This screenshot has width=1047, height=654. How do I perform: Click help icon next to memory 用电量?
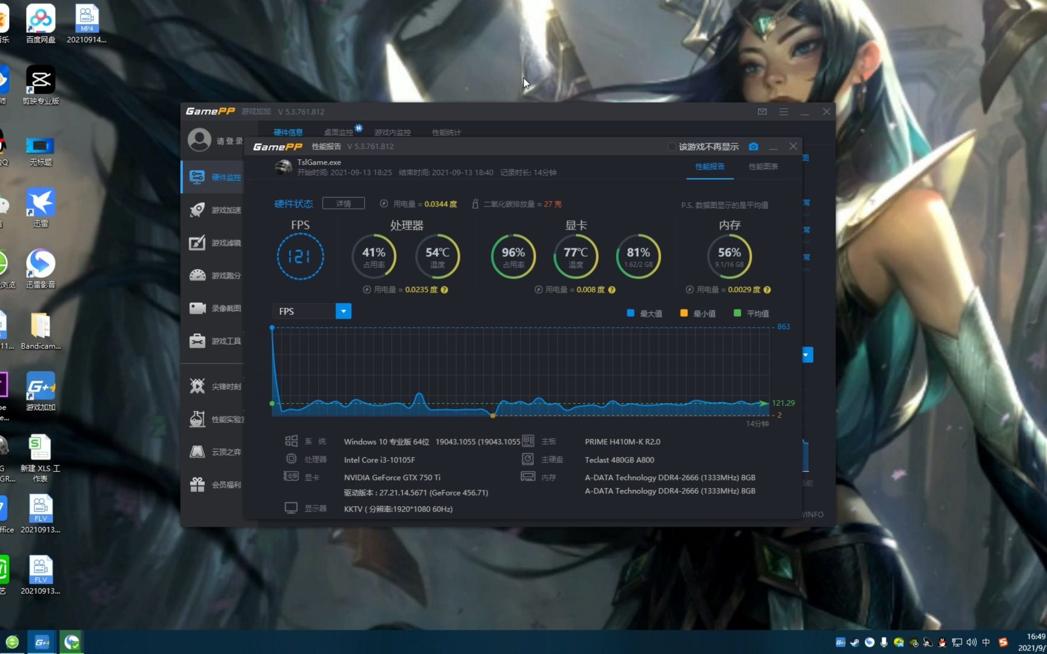(x=767, y=290)
